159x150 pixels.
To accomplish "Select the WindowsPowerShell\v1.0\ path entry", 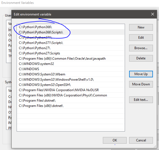I will (x=71, y=80).
